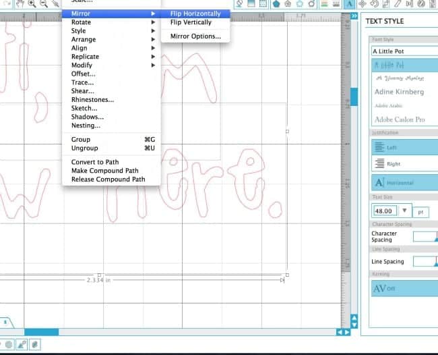Pick the 'A Yummy Apology' font
Viewport: 438px width, 355px height.
(x=404, y=78)
